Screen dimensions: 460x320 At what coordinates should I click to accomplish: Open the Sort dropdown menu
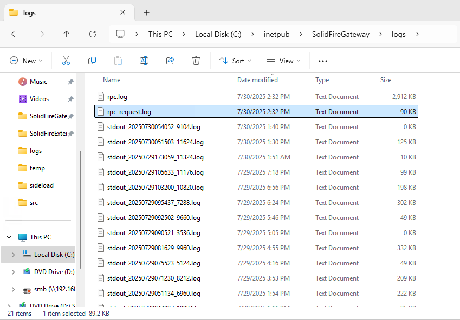pos(235,61)
